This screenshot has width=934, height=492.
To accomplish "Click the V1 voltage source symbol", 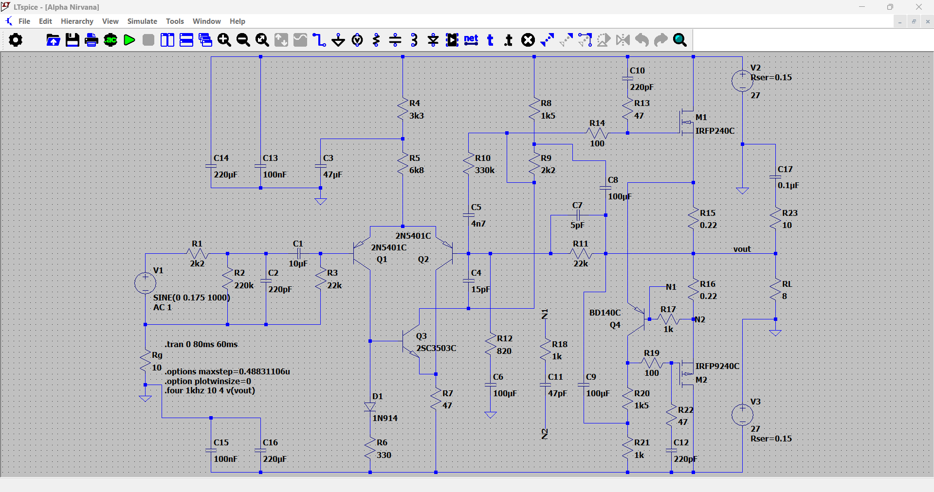I will pos(145,283).
